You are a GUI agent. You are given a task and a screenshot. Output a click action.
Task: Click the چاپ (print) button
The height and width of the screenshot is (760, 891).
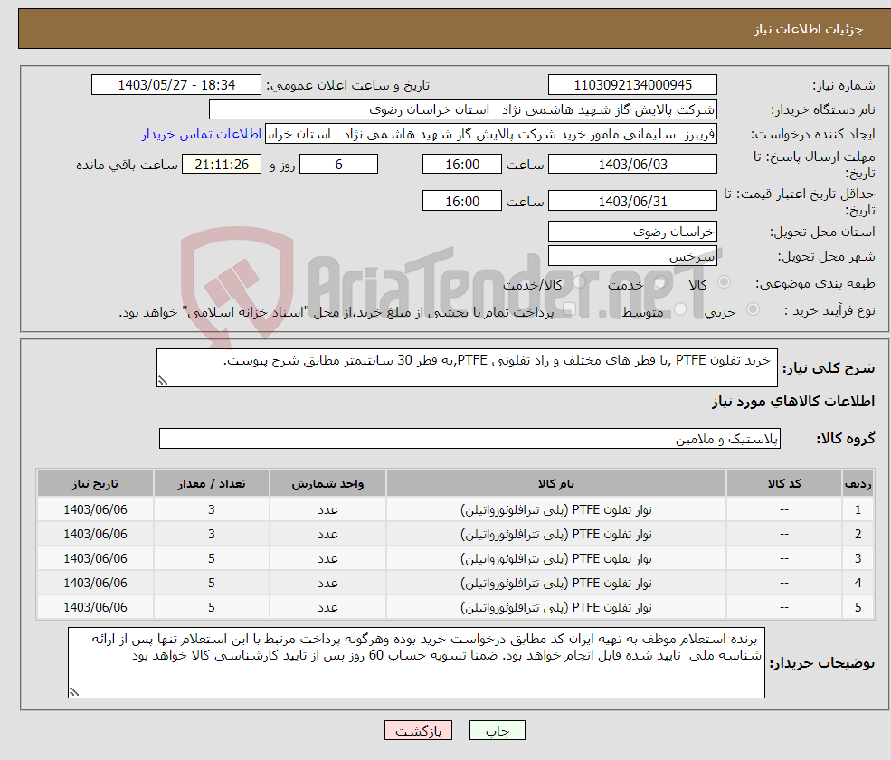(497, 730)
